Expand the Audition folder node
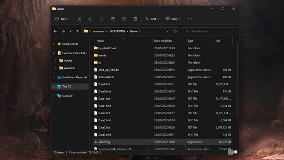The width and height of the screenshot is (284, 160). (x=55, y=68)
